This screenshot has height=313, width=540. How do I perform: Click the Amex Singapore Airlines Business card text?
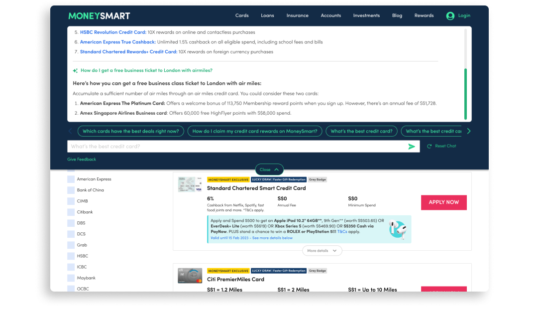click(x=123, y=113)
